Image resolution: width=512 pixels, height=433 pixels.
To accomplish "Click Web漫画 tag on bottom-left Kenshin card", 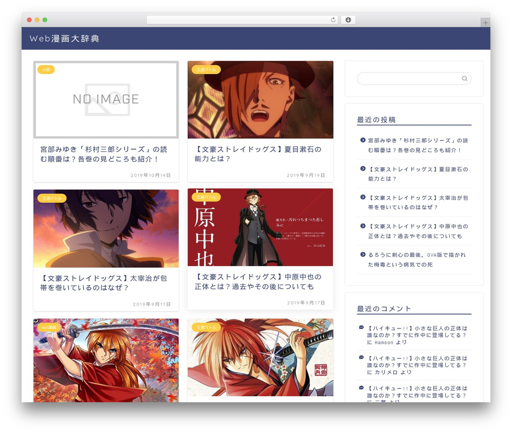I will pos(49,327).
